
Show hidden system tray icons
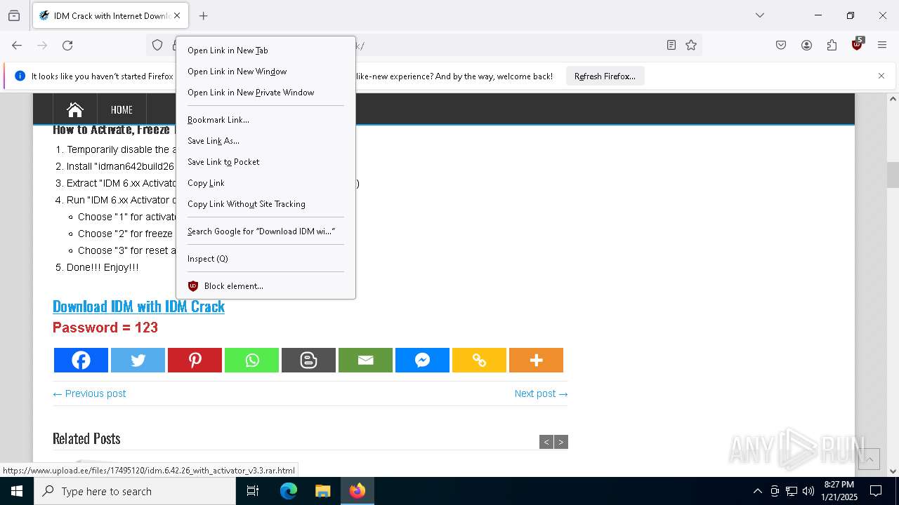click(757, 491)
